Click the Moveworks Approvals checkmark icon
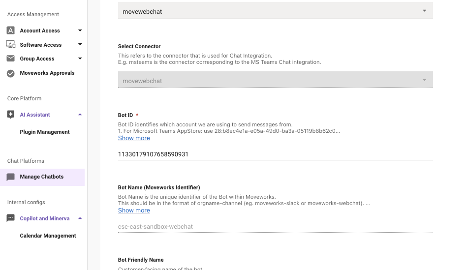Image resolution: width=467 pixels, height=270 pixels. click(10, 73)
